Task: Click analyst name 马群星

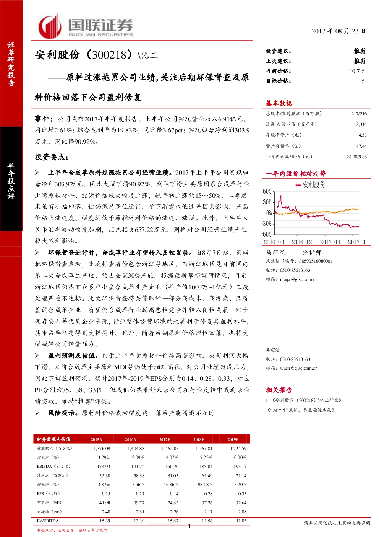Action: tap(275, 253)
